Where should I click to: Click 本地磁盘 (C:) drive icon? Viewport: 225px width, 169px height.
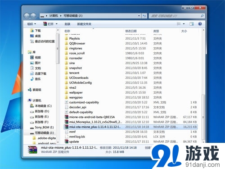click(32, 106)
